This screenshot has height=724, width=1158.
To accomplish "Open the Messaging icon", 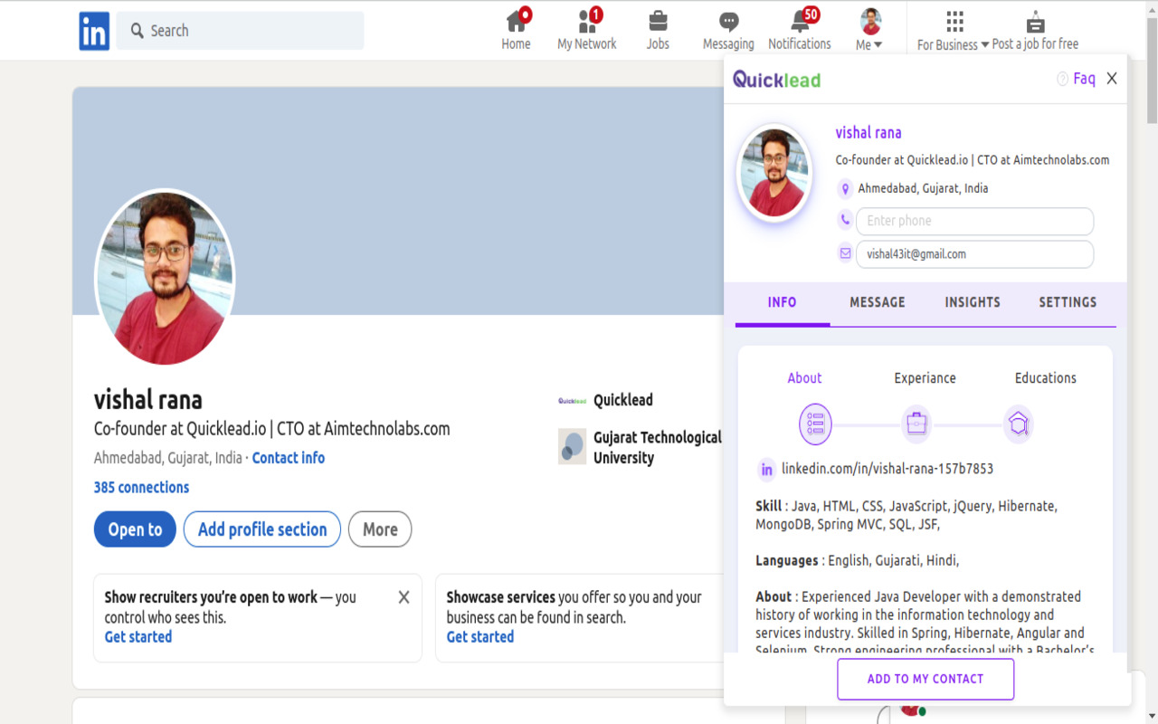I will (x=728, y=22).
